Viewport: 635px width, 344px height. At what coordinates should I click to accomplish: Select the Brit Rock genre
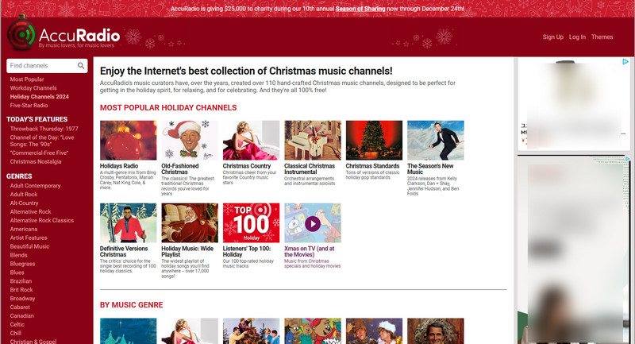pyautogui.click(x=21, y=290)
